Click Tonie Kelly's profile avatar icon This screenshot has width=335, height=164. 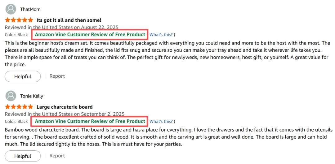click(x=11, y=96)
